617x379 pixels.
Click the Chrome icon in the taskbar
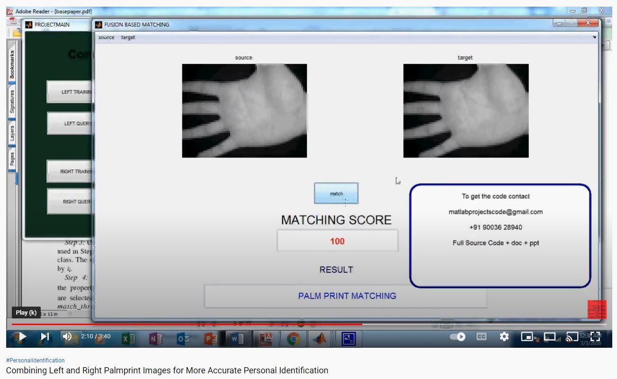tap(293, 338)
